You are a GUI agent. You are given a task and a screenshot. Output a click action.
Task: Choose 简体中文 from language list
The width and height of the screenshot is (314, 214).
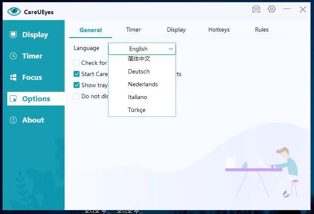coord(142,59)
